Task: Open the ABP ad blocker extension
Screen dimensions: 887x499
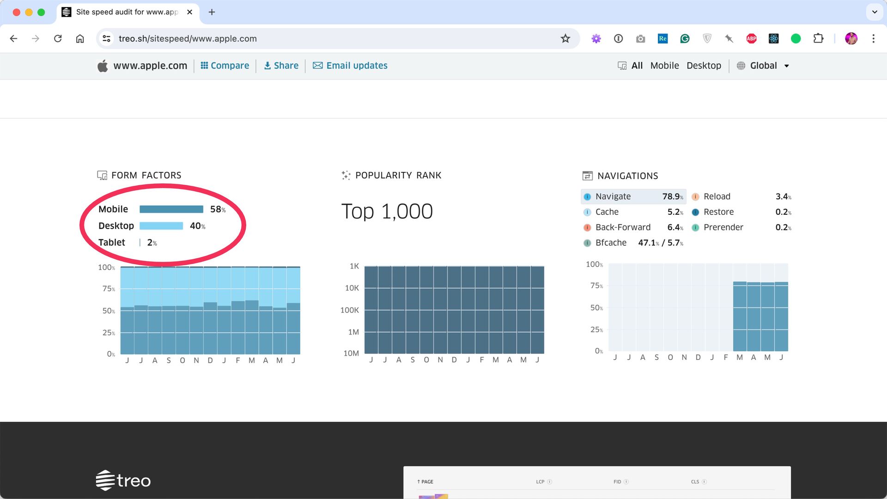Action: pyautogui.click(x=752, y=39)
